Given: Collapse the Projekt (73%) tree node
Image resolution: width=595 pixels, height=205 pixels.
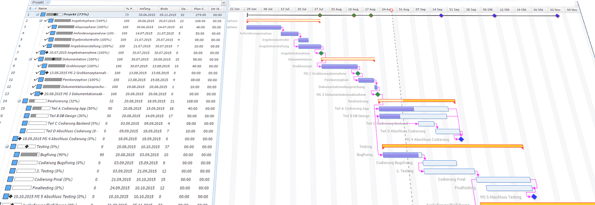Looking at the screenshot, I should click(38, 15).
